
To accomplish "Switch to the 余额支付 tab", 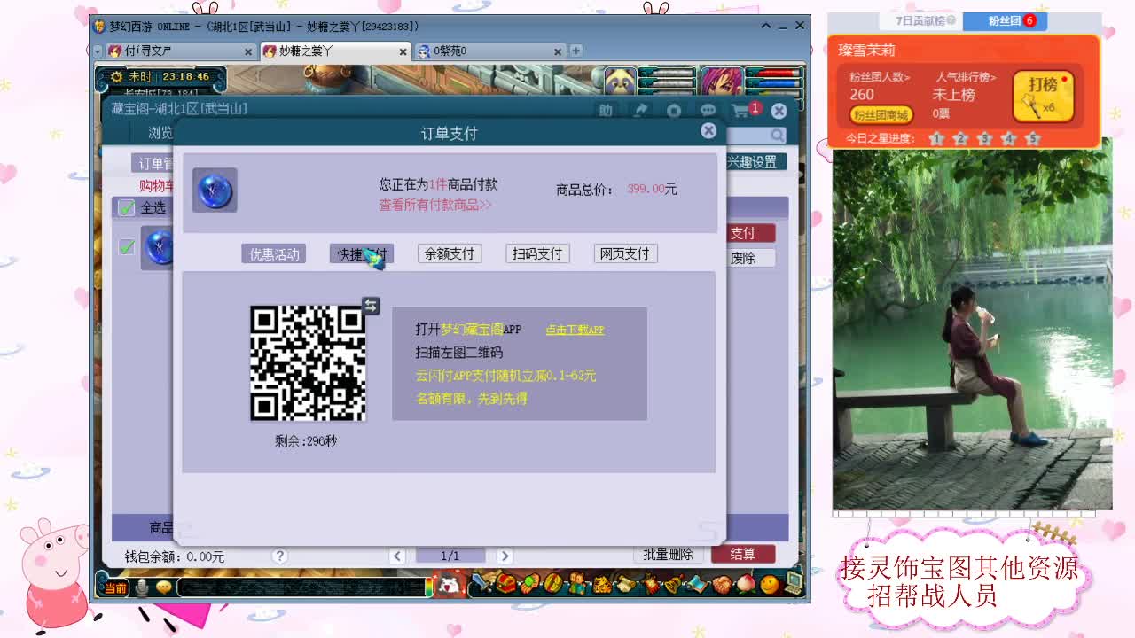I will click(x=450, y=253).
